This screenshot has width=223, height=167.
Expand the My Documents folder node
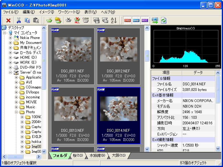(x=10, y=43)
